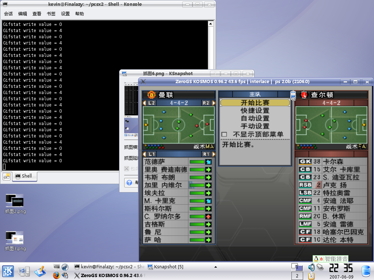Open the 查看 menu in Konsole
This screenshot has height=280, width=374.
pyautogui.click(x=37, y=14)
